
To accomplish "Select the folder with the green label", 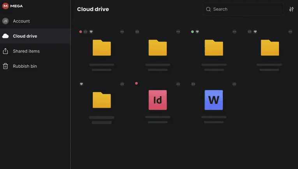I will (214, 48).
